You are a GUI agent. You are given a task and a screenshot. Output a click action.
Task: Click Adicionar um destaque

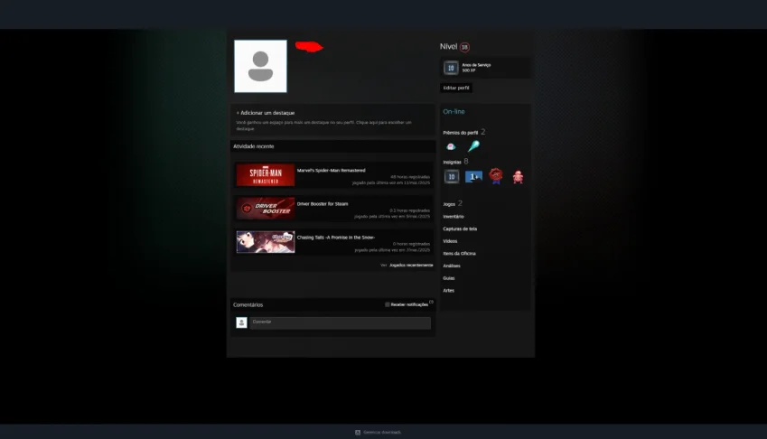tap(266, 113)
